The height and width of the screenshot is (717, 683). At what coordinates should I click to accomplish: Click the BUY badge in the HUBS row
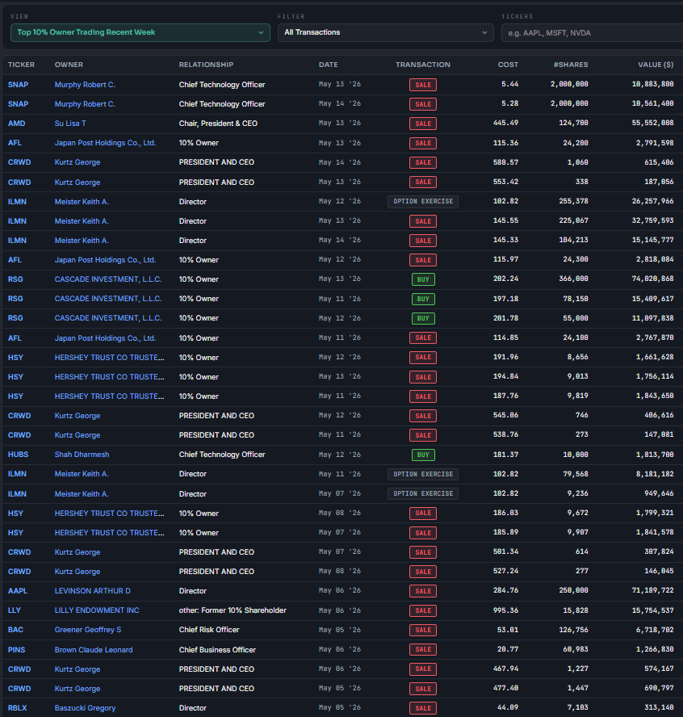[423, 455]
